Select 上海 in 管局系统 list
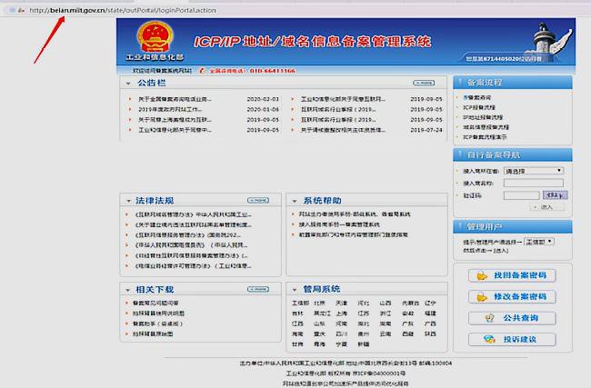This screenshot has width=591, height=388. coord(342,313)
